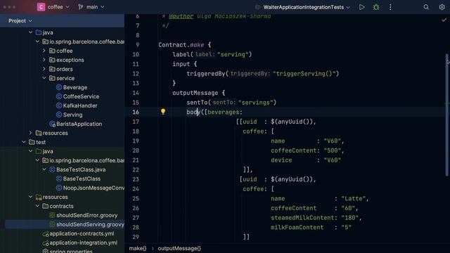This screenshot has height=253, width=450.
Task: Collapse the test folder chevron
Action: coord(24,142)
